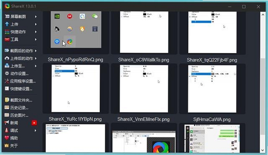Click the workflows (快捷动作) grid icon
The image size is (268, 155).
[7, 32]
